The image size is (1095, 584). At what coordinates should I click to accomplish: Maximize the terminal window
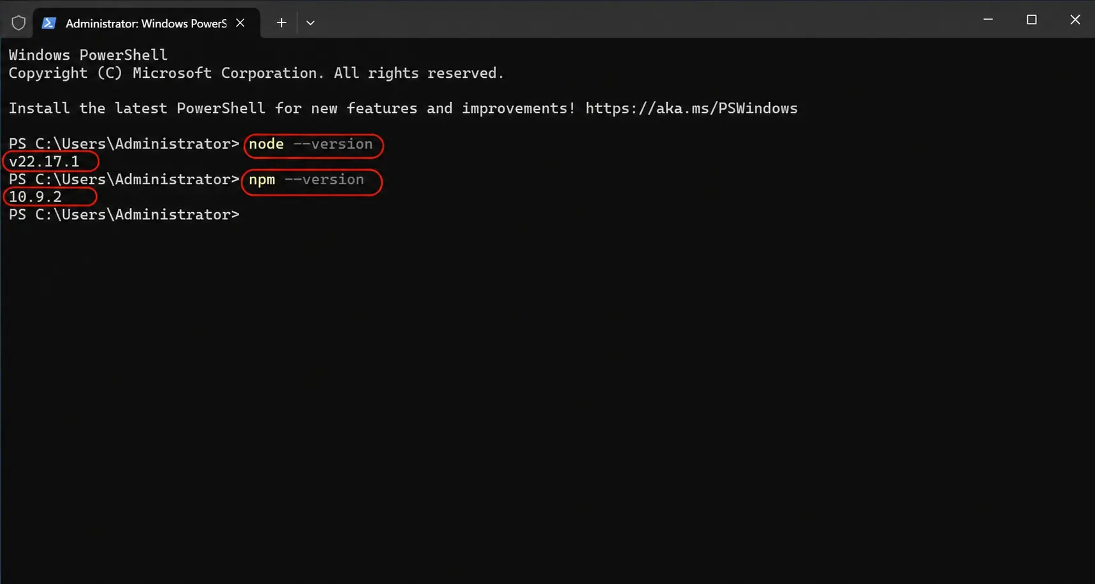pyautogui.click(x=1031, y=20)
